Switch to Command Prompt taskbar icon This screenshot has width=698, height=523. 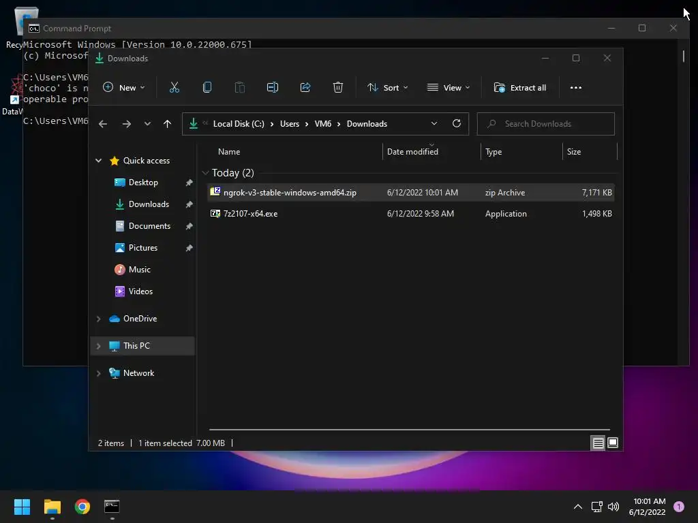click(112, 507)
